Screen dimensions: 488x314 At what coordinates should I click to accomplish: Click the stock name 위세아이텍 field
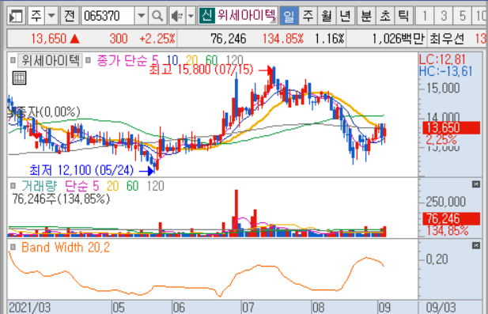point(246,15)
